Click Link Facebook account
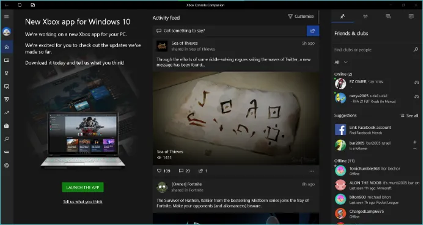Image resolution: width=423 pixels, height=225 pixels. click(x=370, y=127)
